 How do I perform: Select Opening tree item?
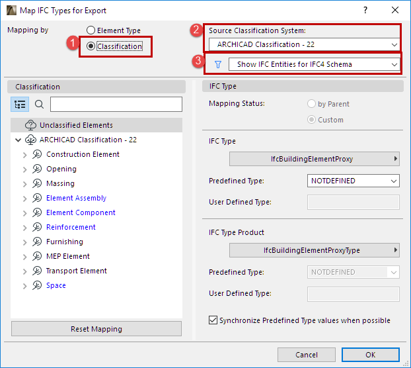(x=61, y=169)
